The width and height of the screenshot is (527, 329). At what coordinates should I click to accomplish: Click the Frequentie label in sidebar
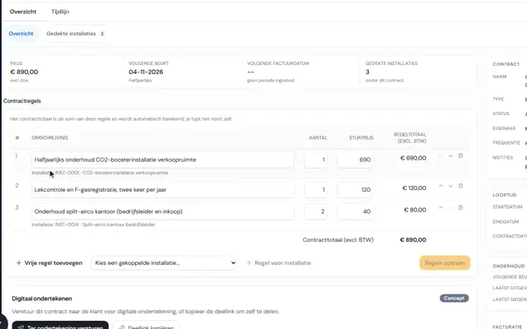point(506,142)
